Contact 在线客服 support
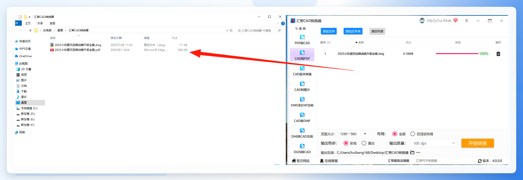The height and width of the screenshot is (180, 523). tap(329, 161)
